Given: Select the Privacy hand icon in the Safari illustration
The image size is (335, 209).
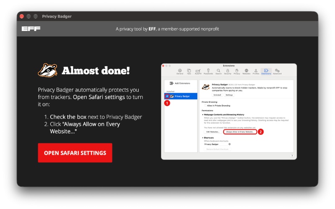Looking at the screenshot, I should click(237, 71).
